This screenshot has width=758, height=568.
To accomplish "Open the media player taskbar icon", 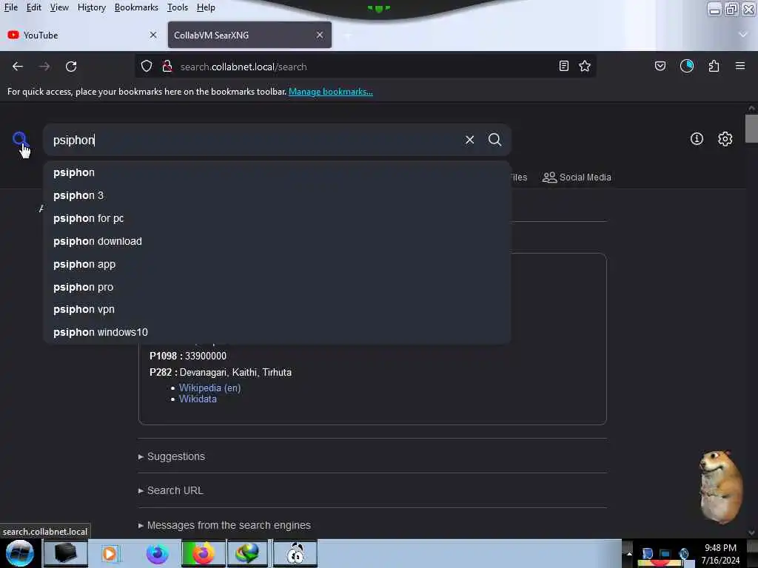I will [x=110, y=553].
